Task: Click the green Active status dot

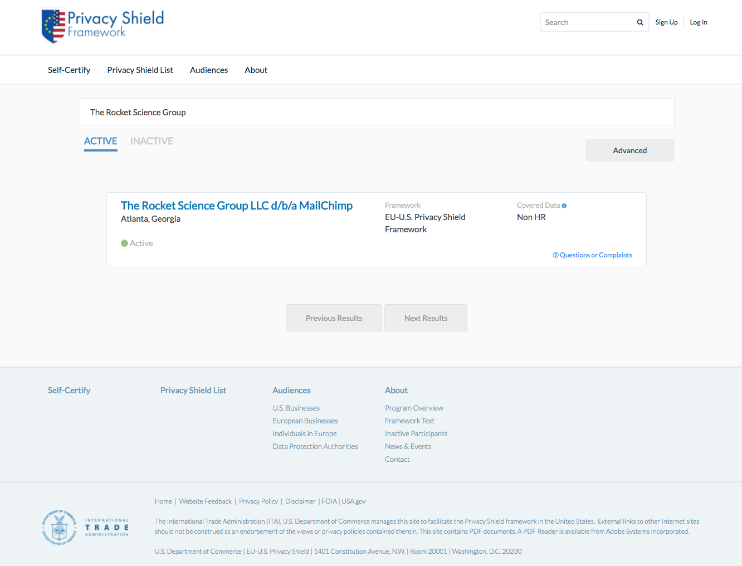Action: [x=124, y=243]
